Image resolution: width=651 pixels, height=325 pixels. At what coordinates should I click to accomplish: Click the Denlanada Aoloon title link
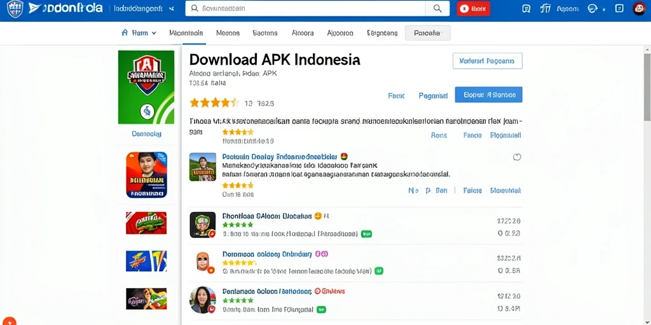pyautogui.click(x=267, y=291)
